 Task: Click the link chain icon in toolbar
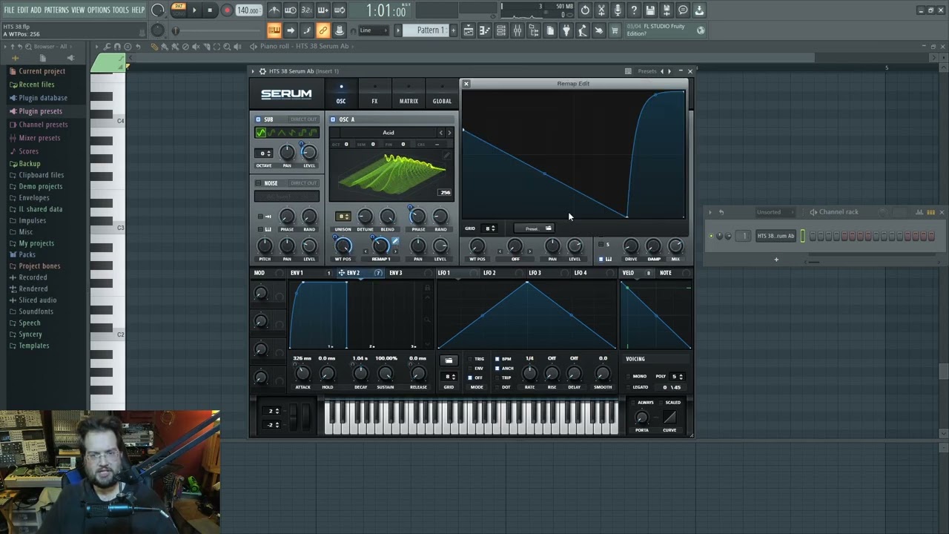[x=323, y=30]
